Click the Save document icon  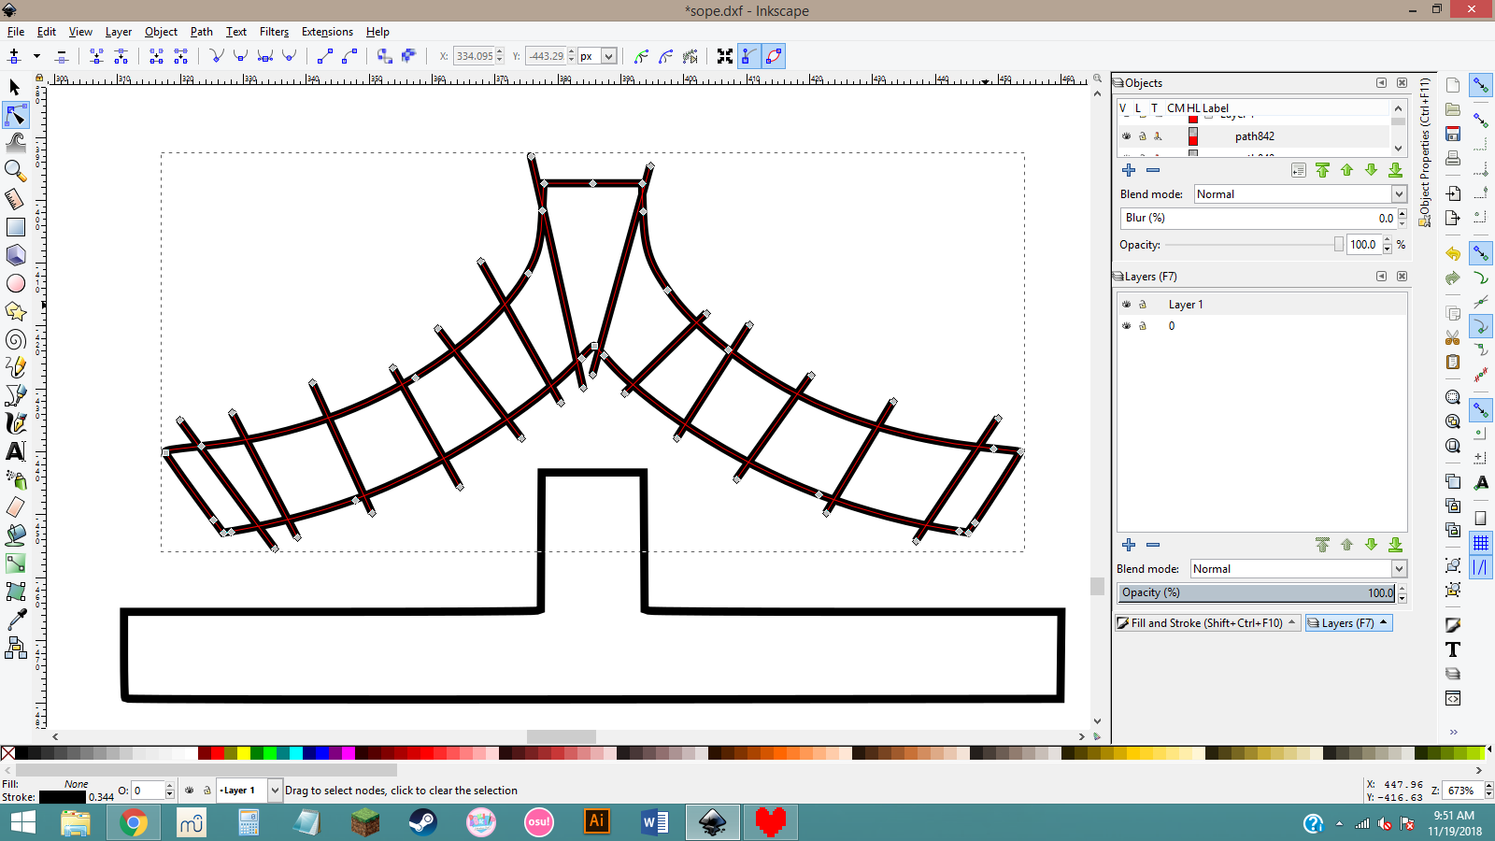point(1453,134)
